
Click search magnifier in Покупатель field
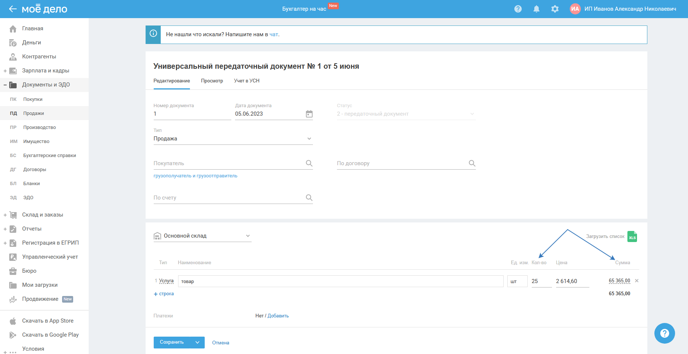pyautogui.click(x=309, y=163)
